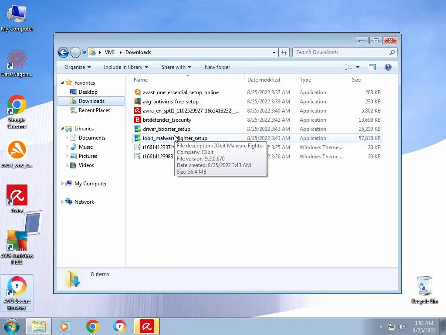Image resolution: width=446 pixels, height=335 pixels.
Task: Open AVG AntiVirus FREE desktop shortcut
Action: [17, 247]
